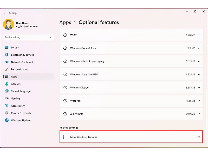Click the System monitor icon
The width and height of the screenshot is (208, 156).
coord(7,47)
